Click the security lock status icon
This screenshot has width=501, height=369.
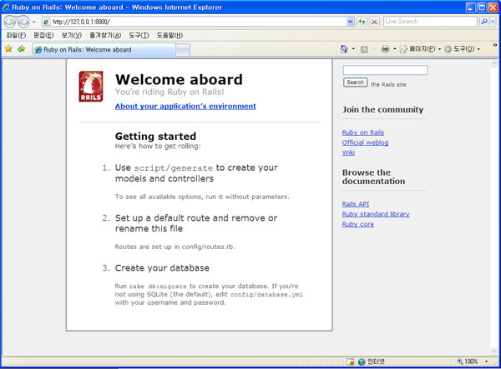(x=351, y=362)
